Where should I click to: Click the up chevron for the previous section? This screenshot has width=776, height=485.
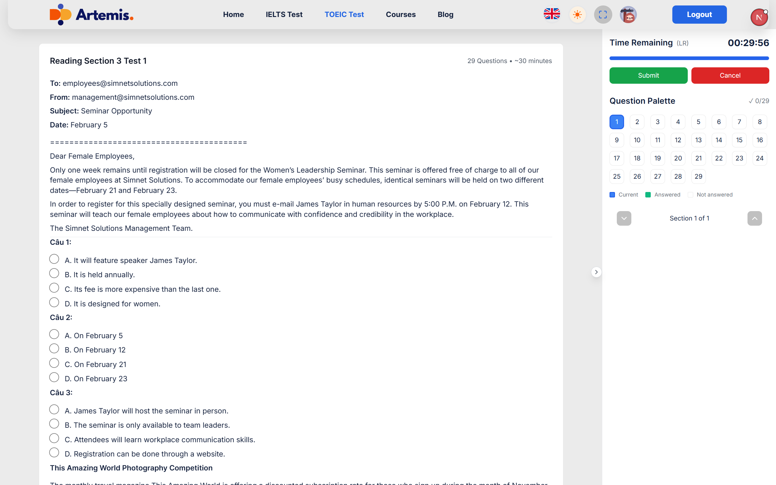point(754,218)
